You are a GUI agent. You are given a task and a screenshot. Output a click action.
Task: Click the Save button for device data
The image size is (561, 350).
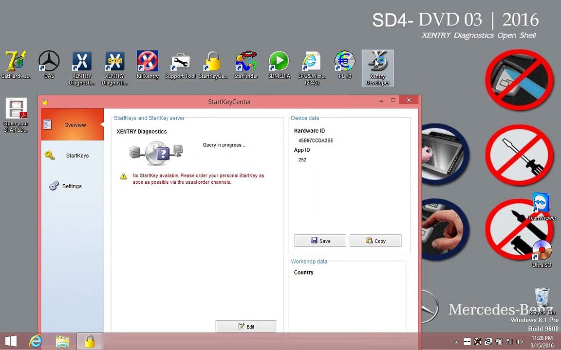tap(320, 241)
